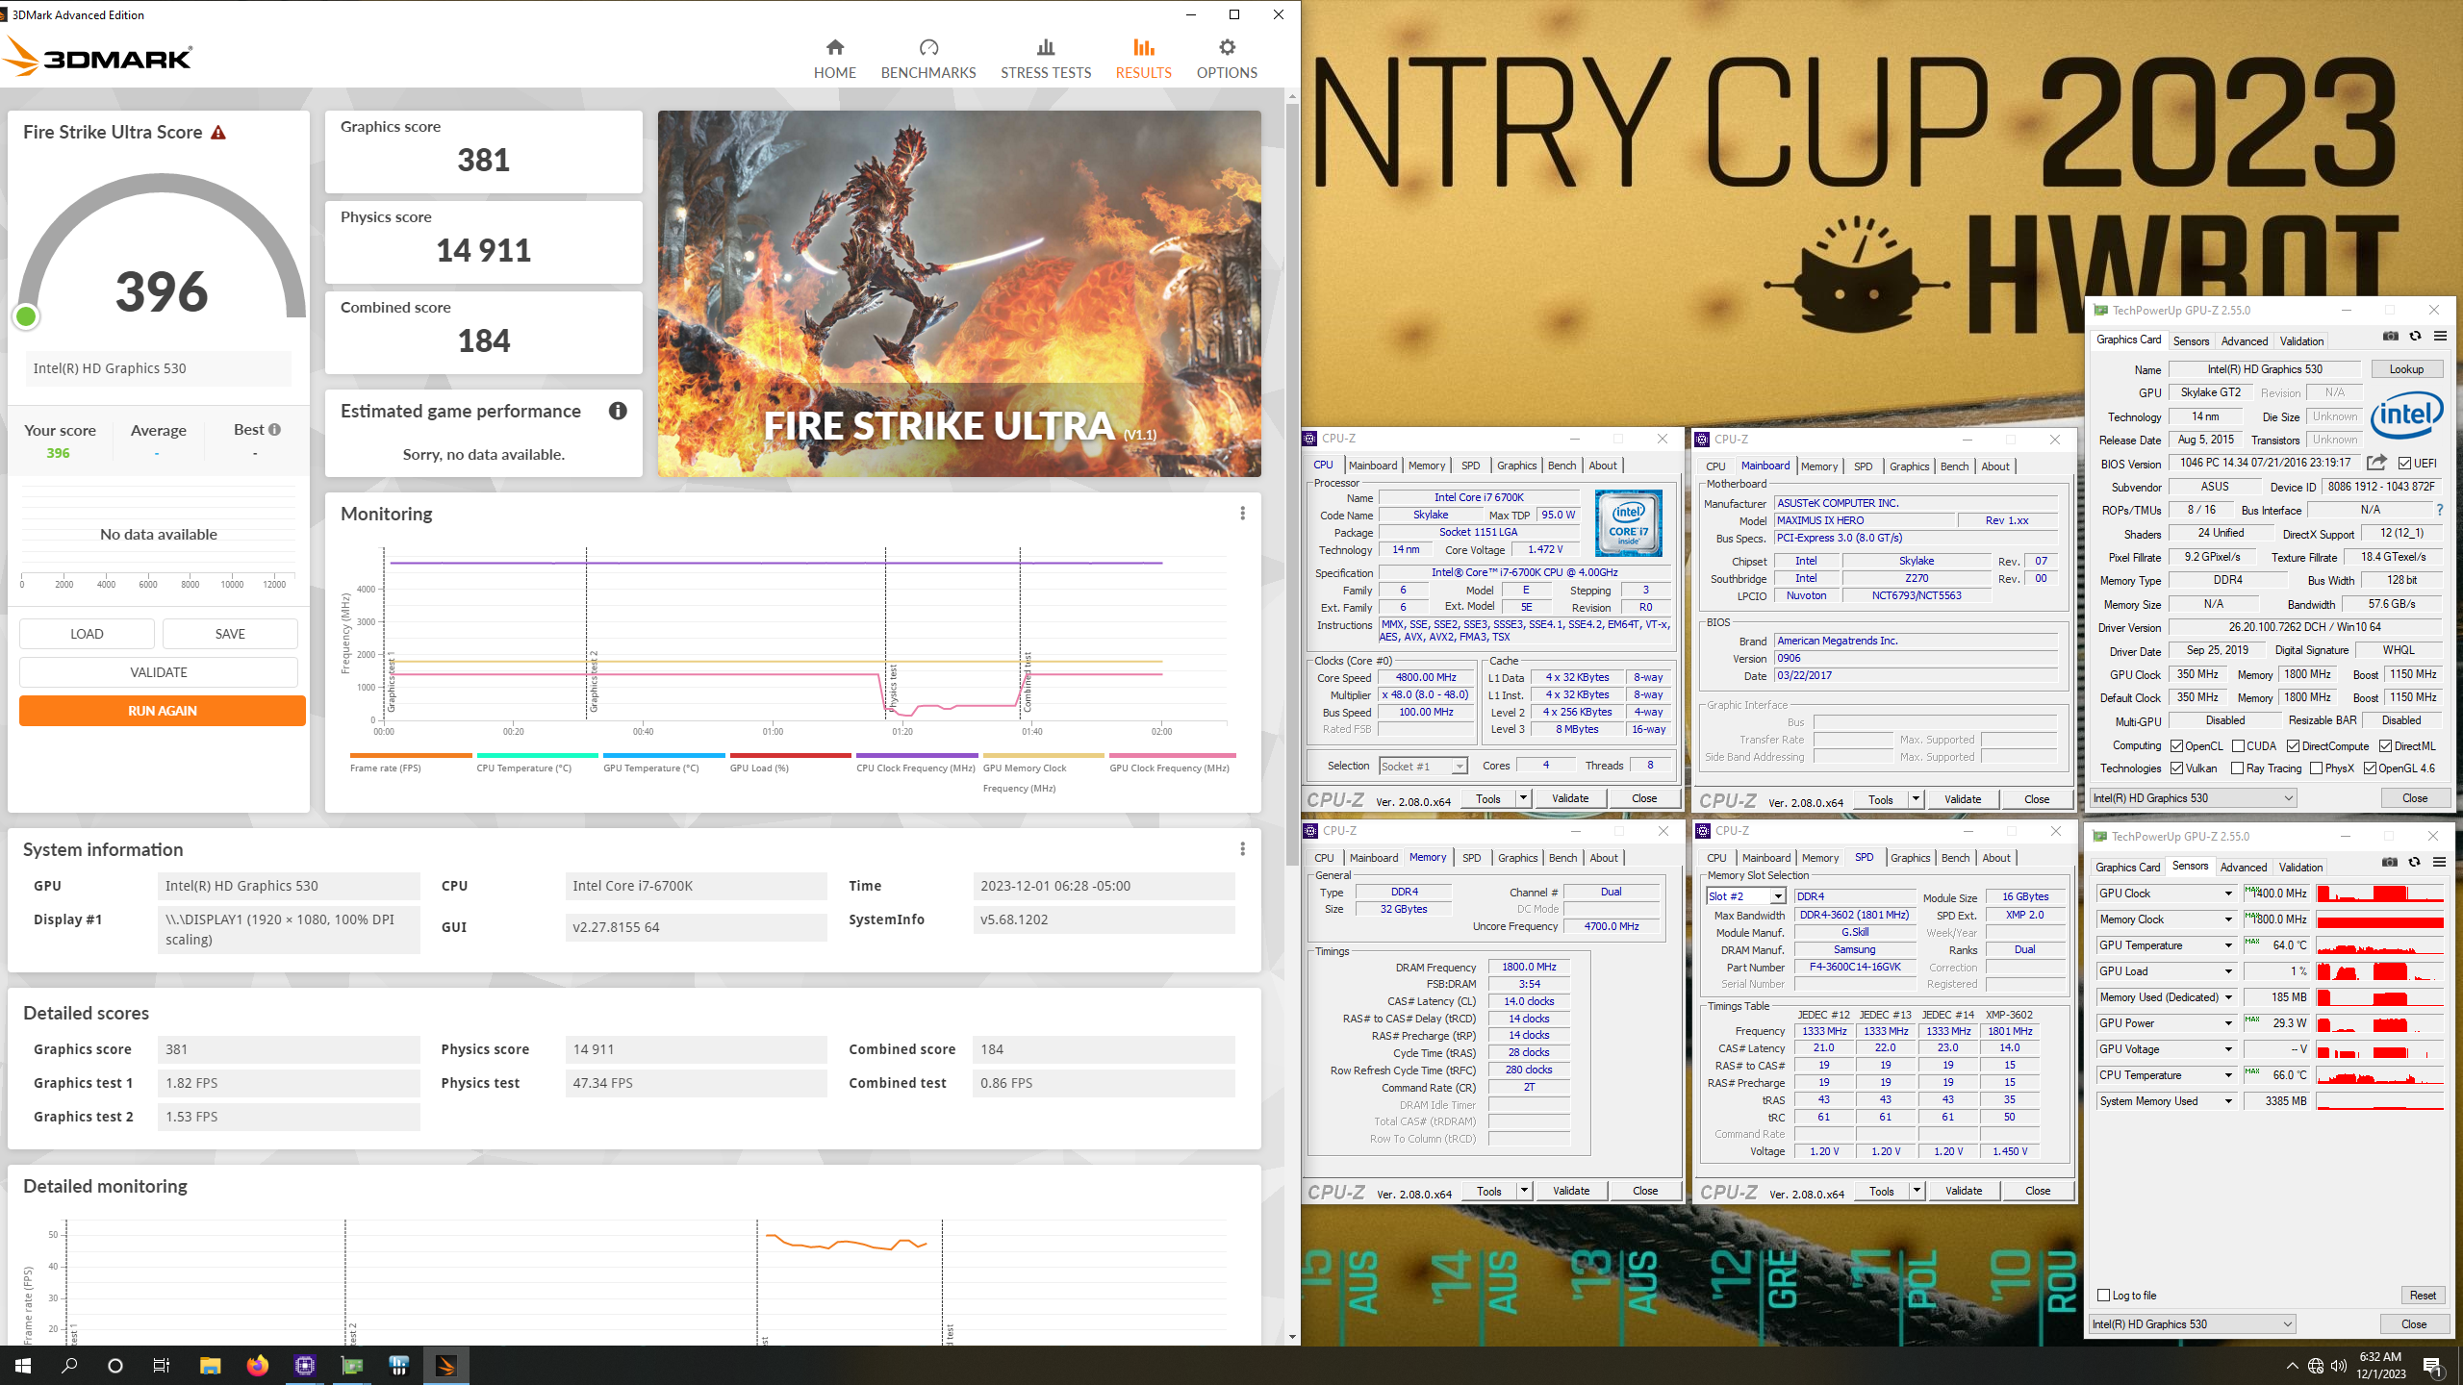Open the Monitoring panel three-dot menu
The height and width of the screenshot is (1385, 2463).
1242,514
